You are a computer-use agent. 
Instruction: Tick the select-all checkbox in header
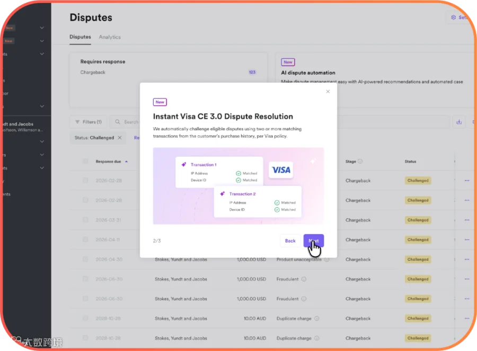(85, 161)
